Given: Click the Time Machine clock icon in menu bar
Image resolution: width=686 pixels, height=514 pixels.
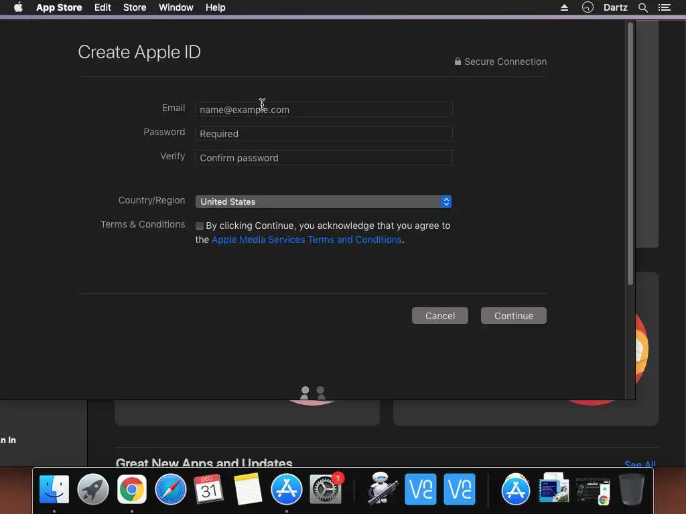Looking at the screenshot, I should click(x=588, y=7).
